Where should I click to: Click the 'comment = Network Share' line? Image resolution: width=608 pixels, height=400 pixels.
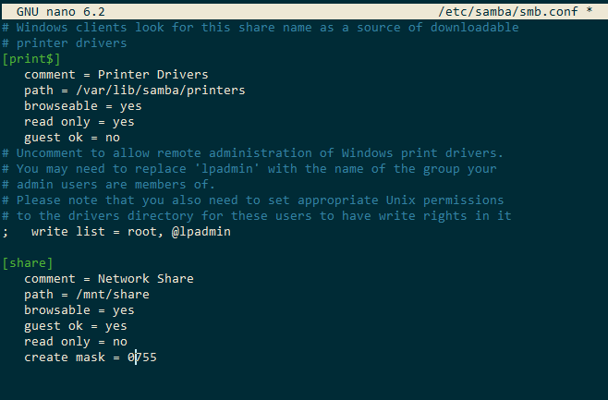click(109, 279)
